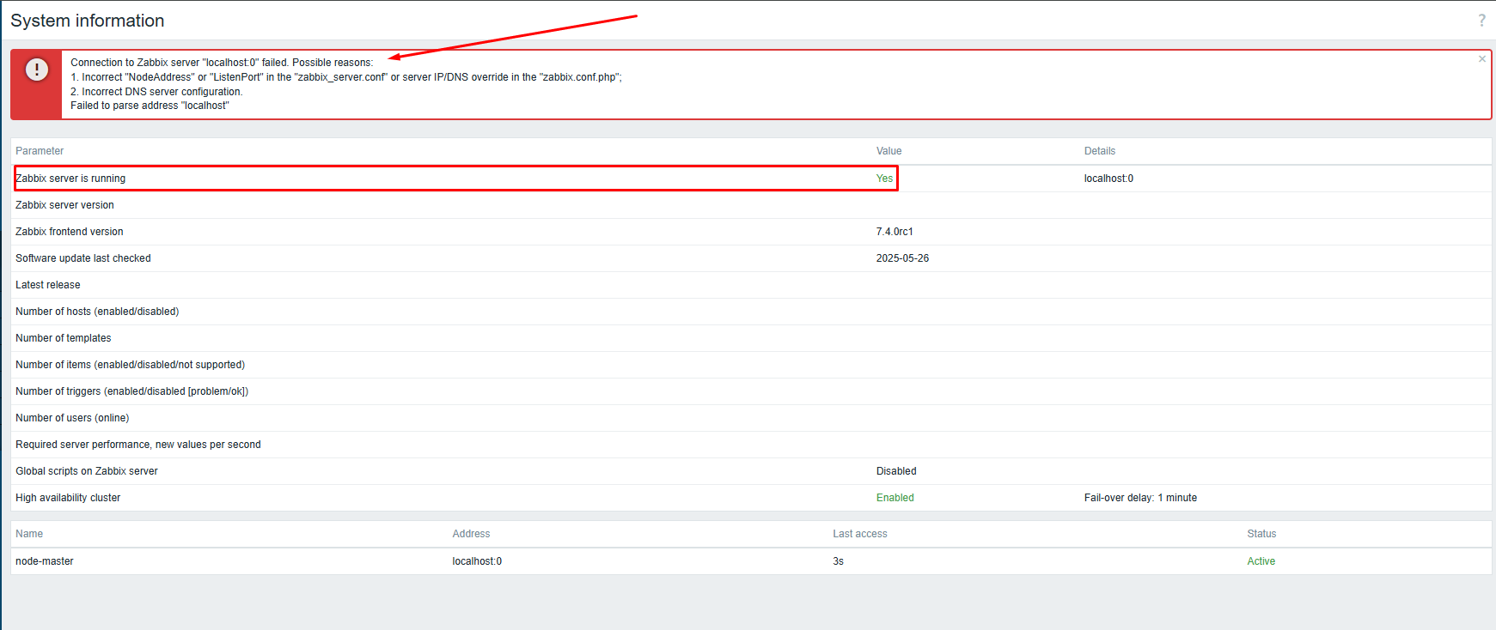The width and height of the screenshot is (1496, 630).
Task: Click the 'System information' page title
Action: (x=88, y=21)
